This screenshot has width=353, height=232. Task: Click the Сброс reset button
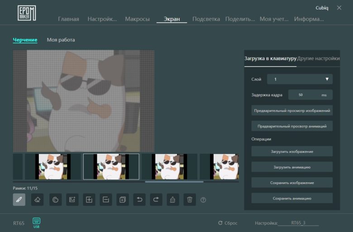point(228,223)
